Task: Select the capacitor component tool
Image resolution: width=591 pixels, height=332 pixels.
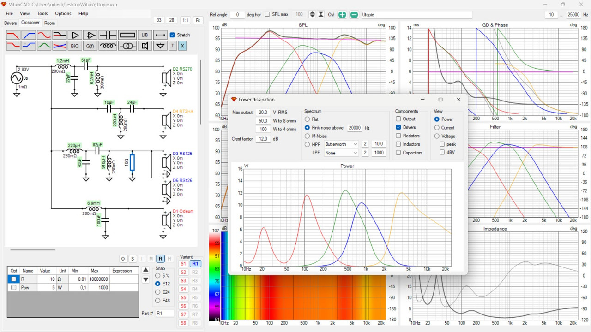Action: 108,35
